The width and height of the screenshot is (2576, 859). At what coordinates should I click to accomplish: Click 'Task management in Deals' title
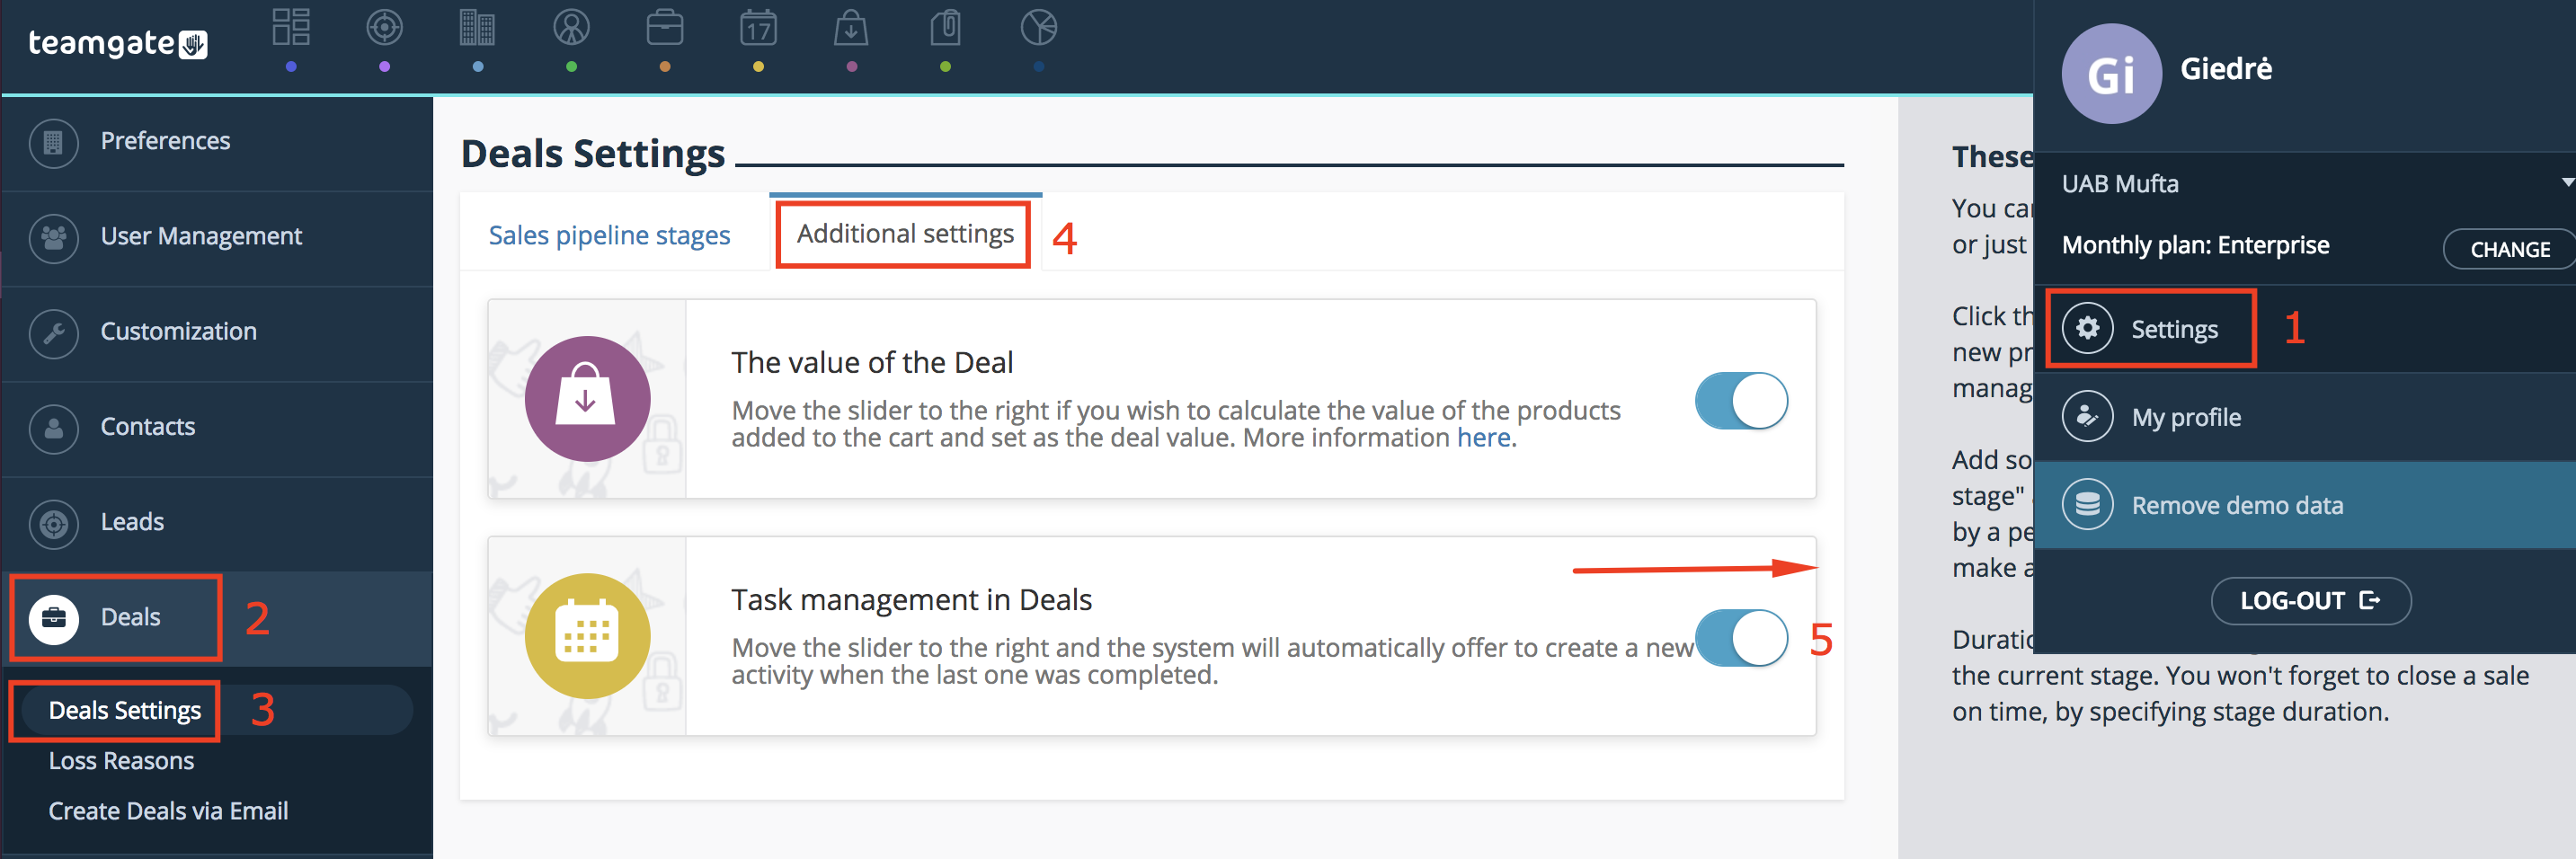pos(911,599)
